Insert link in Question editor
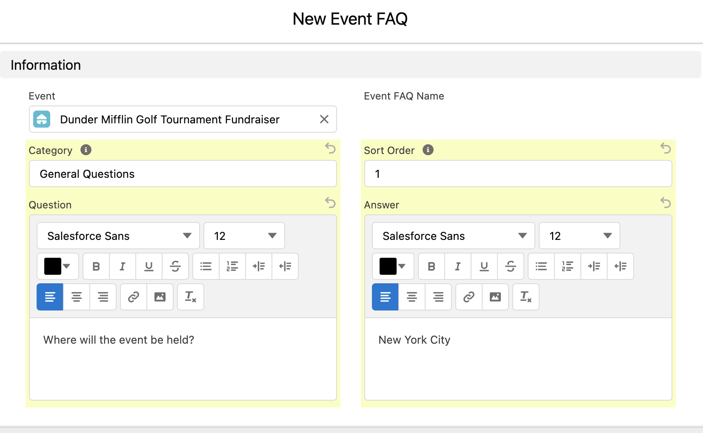The height and width of the screenshot is (433, 703). (x=134, y=297)
